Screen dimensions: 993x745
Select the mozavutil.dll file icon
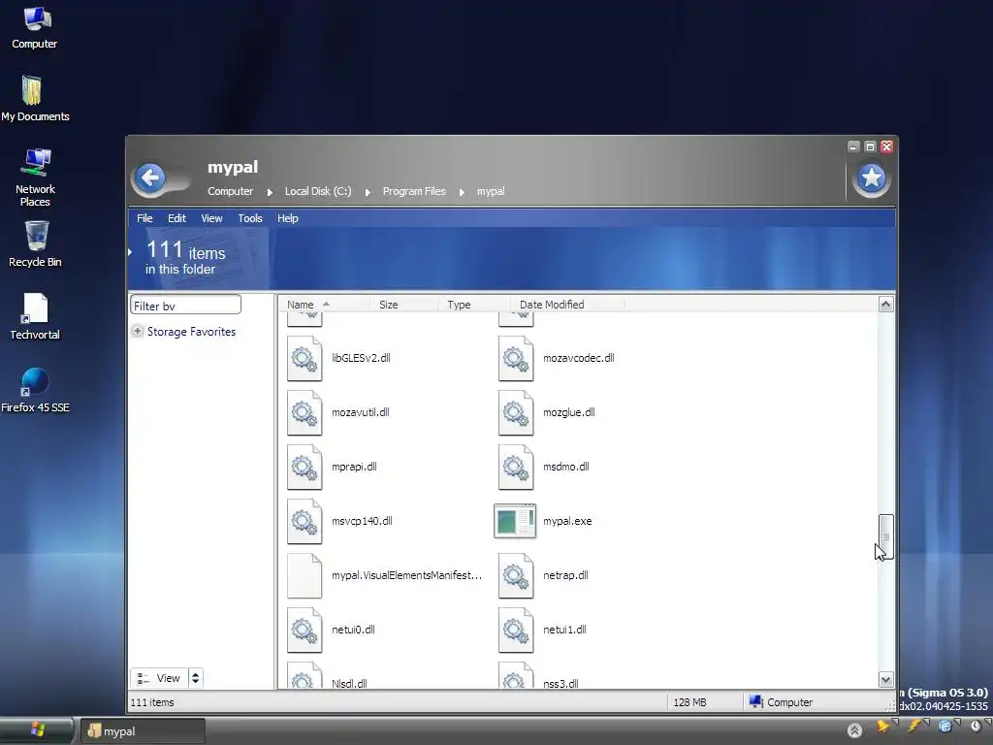[x=304, y=413]
